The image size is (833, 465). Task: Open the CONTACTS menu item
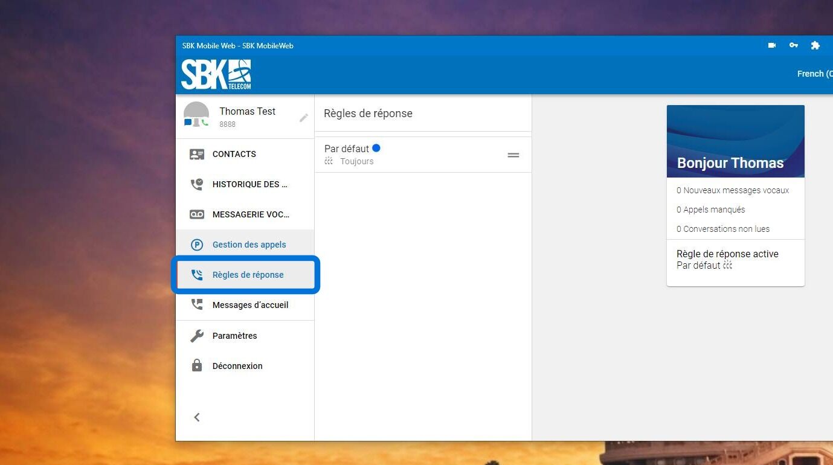point(245,154)
